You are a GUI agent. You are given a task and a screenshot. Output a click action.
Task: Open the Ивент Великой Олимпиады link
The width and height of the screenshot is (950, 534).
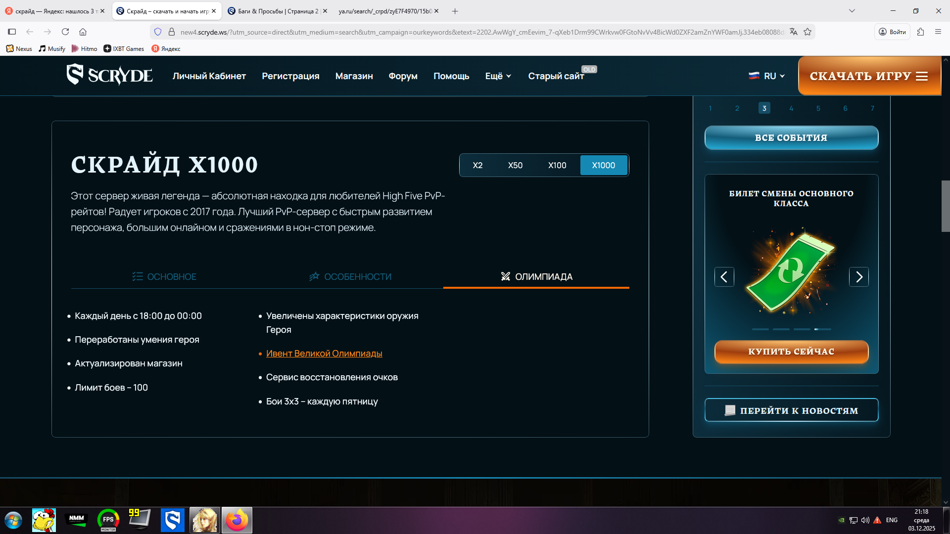(x=324, y=354)
